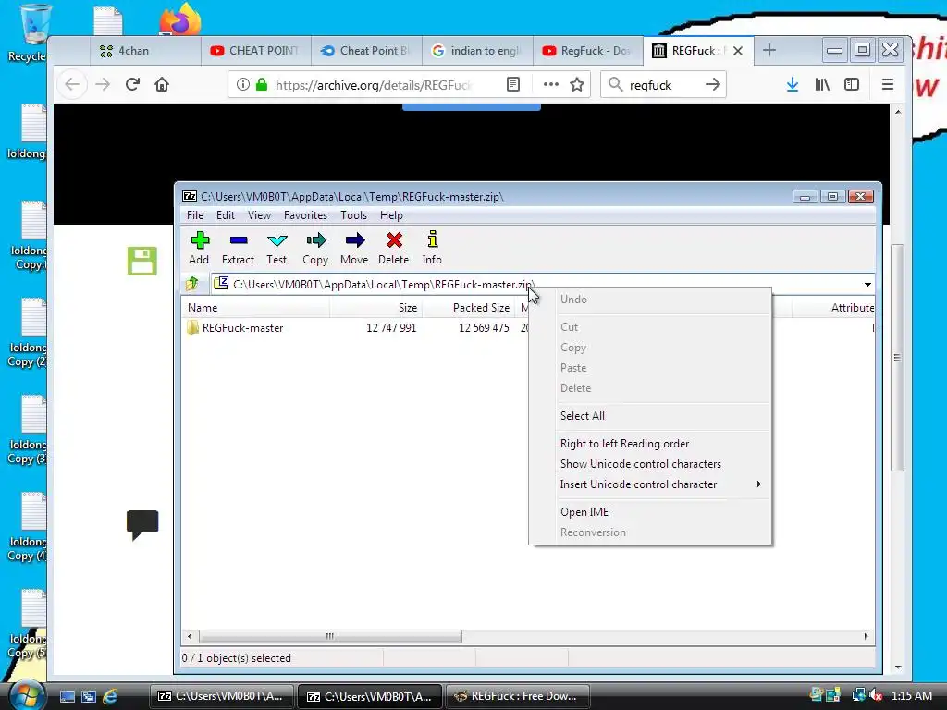Screen dimensions: 947x710
Task: Sort by the Attributes column header
Action: [833, 307]
